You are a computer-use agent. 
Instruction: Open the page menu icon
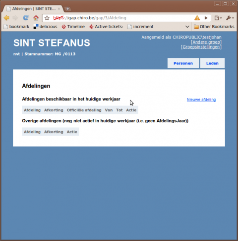218,18
